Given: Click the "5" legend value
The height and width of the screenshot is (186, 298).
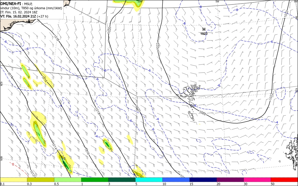Looking at the screenshot, I should pyautogui.click(x=136, y=184).
